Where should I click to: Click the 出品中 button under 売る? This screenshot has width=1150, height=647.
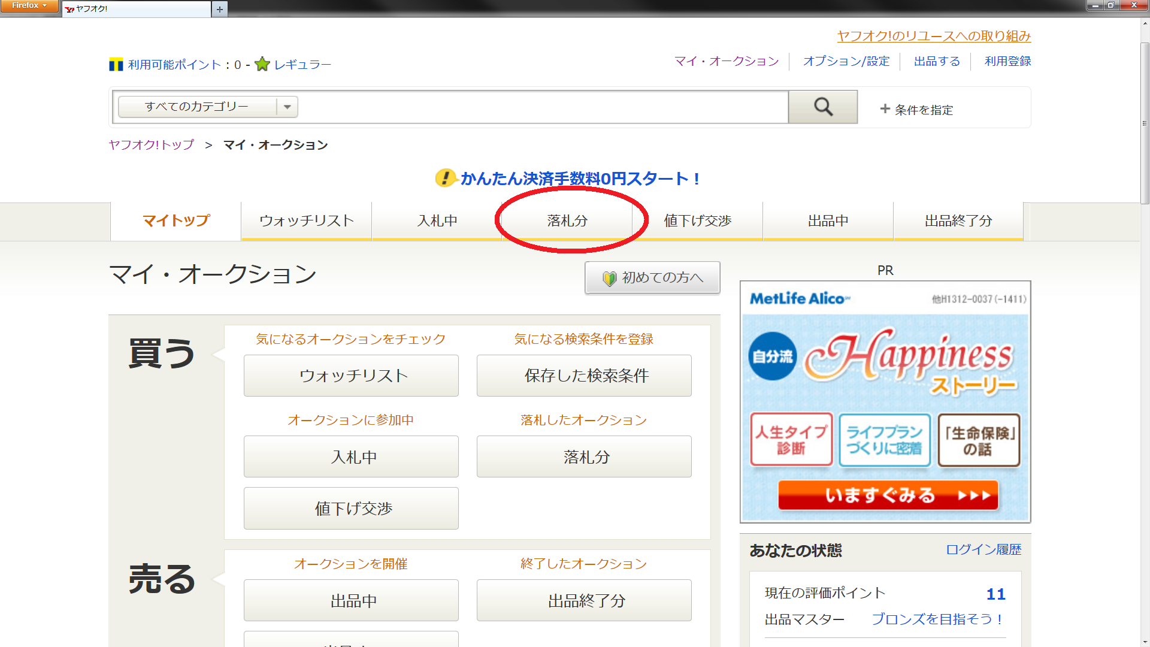pos(351,601)
